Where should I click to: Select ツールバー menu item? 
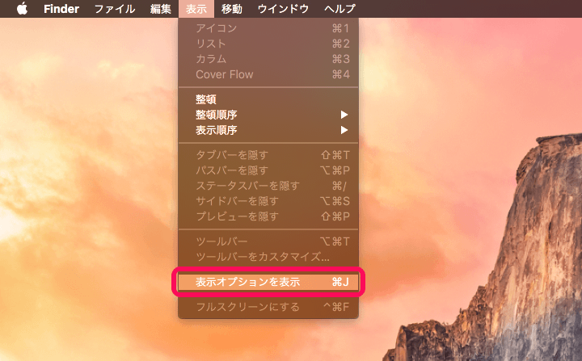point(268,241)
